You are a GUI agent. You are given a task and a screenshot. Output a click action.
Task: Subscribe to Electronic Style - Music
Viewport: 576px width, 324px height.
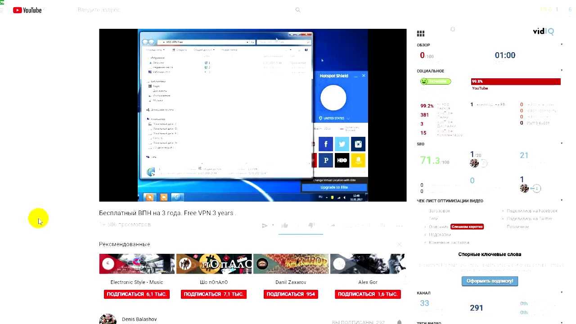(x=137, y=294)
